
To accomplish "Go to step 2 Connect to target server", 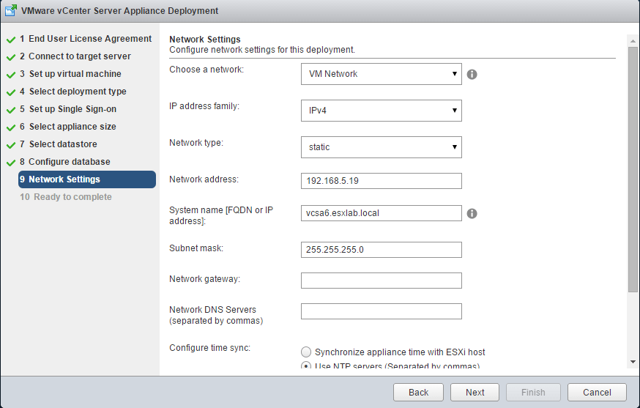I will click(75, 56).
